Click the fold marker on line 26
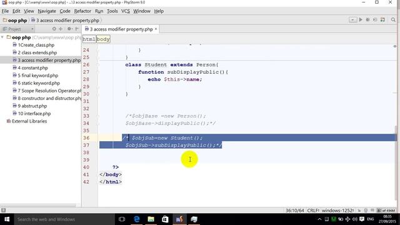The image size is (400, 225). tap(97, 65)
